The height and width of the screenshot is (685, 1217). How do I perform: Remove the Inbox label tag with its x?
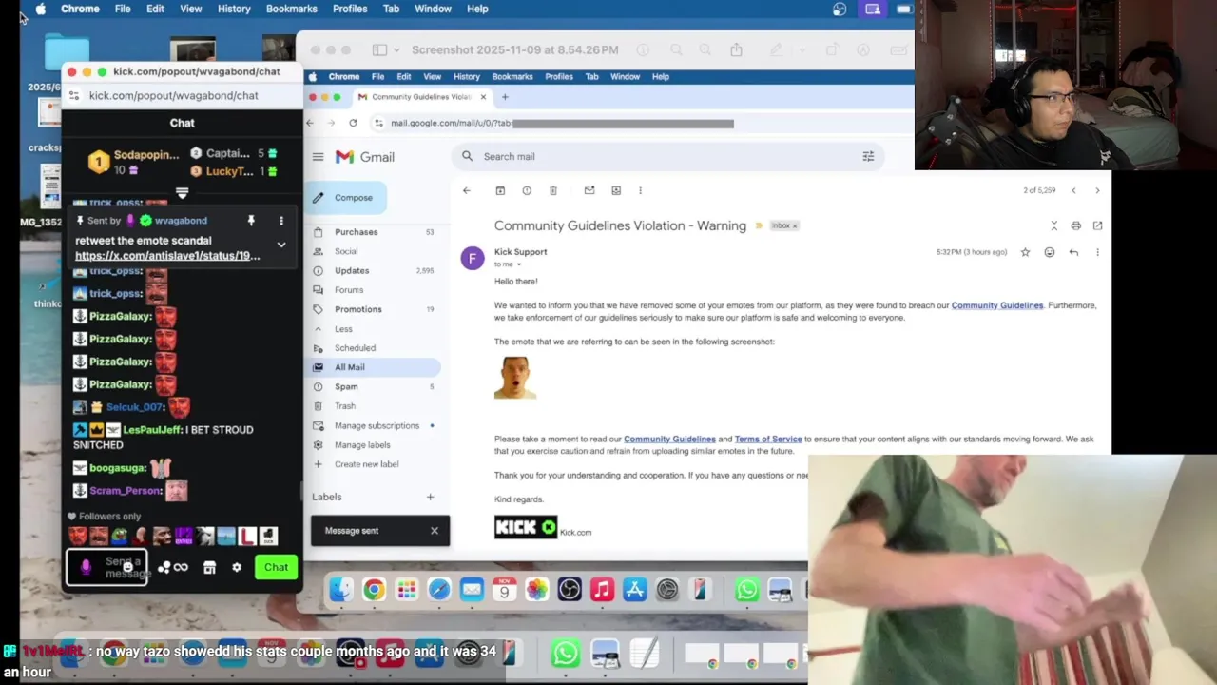point(795,225)
